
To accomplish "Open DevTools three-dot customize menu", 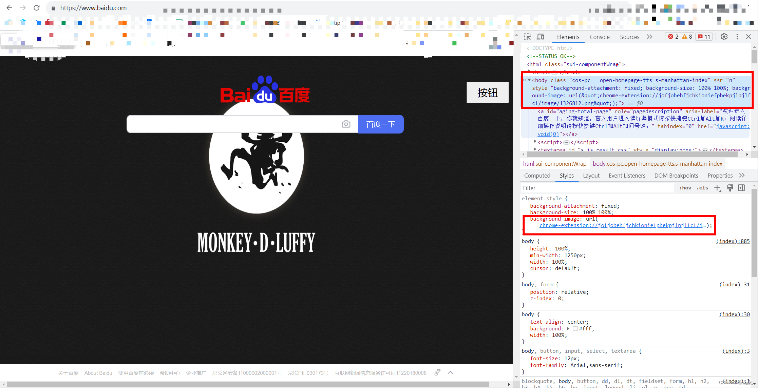I will pos(737,37).
